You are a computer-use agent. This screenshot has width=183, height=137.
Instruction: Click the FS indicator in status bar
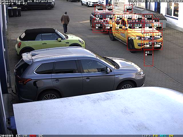tap(155, 136)
